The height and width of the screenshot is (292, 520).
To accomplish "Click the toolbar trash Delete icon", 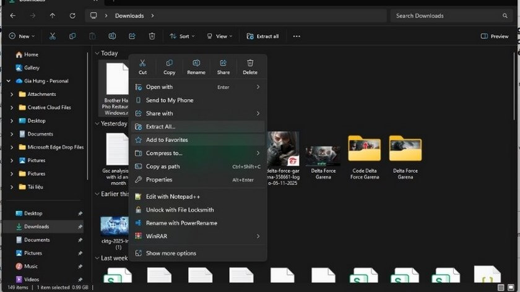I will tap(152, 36).
